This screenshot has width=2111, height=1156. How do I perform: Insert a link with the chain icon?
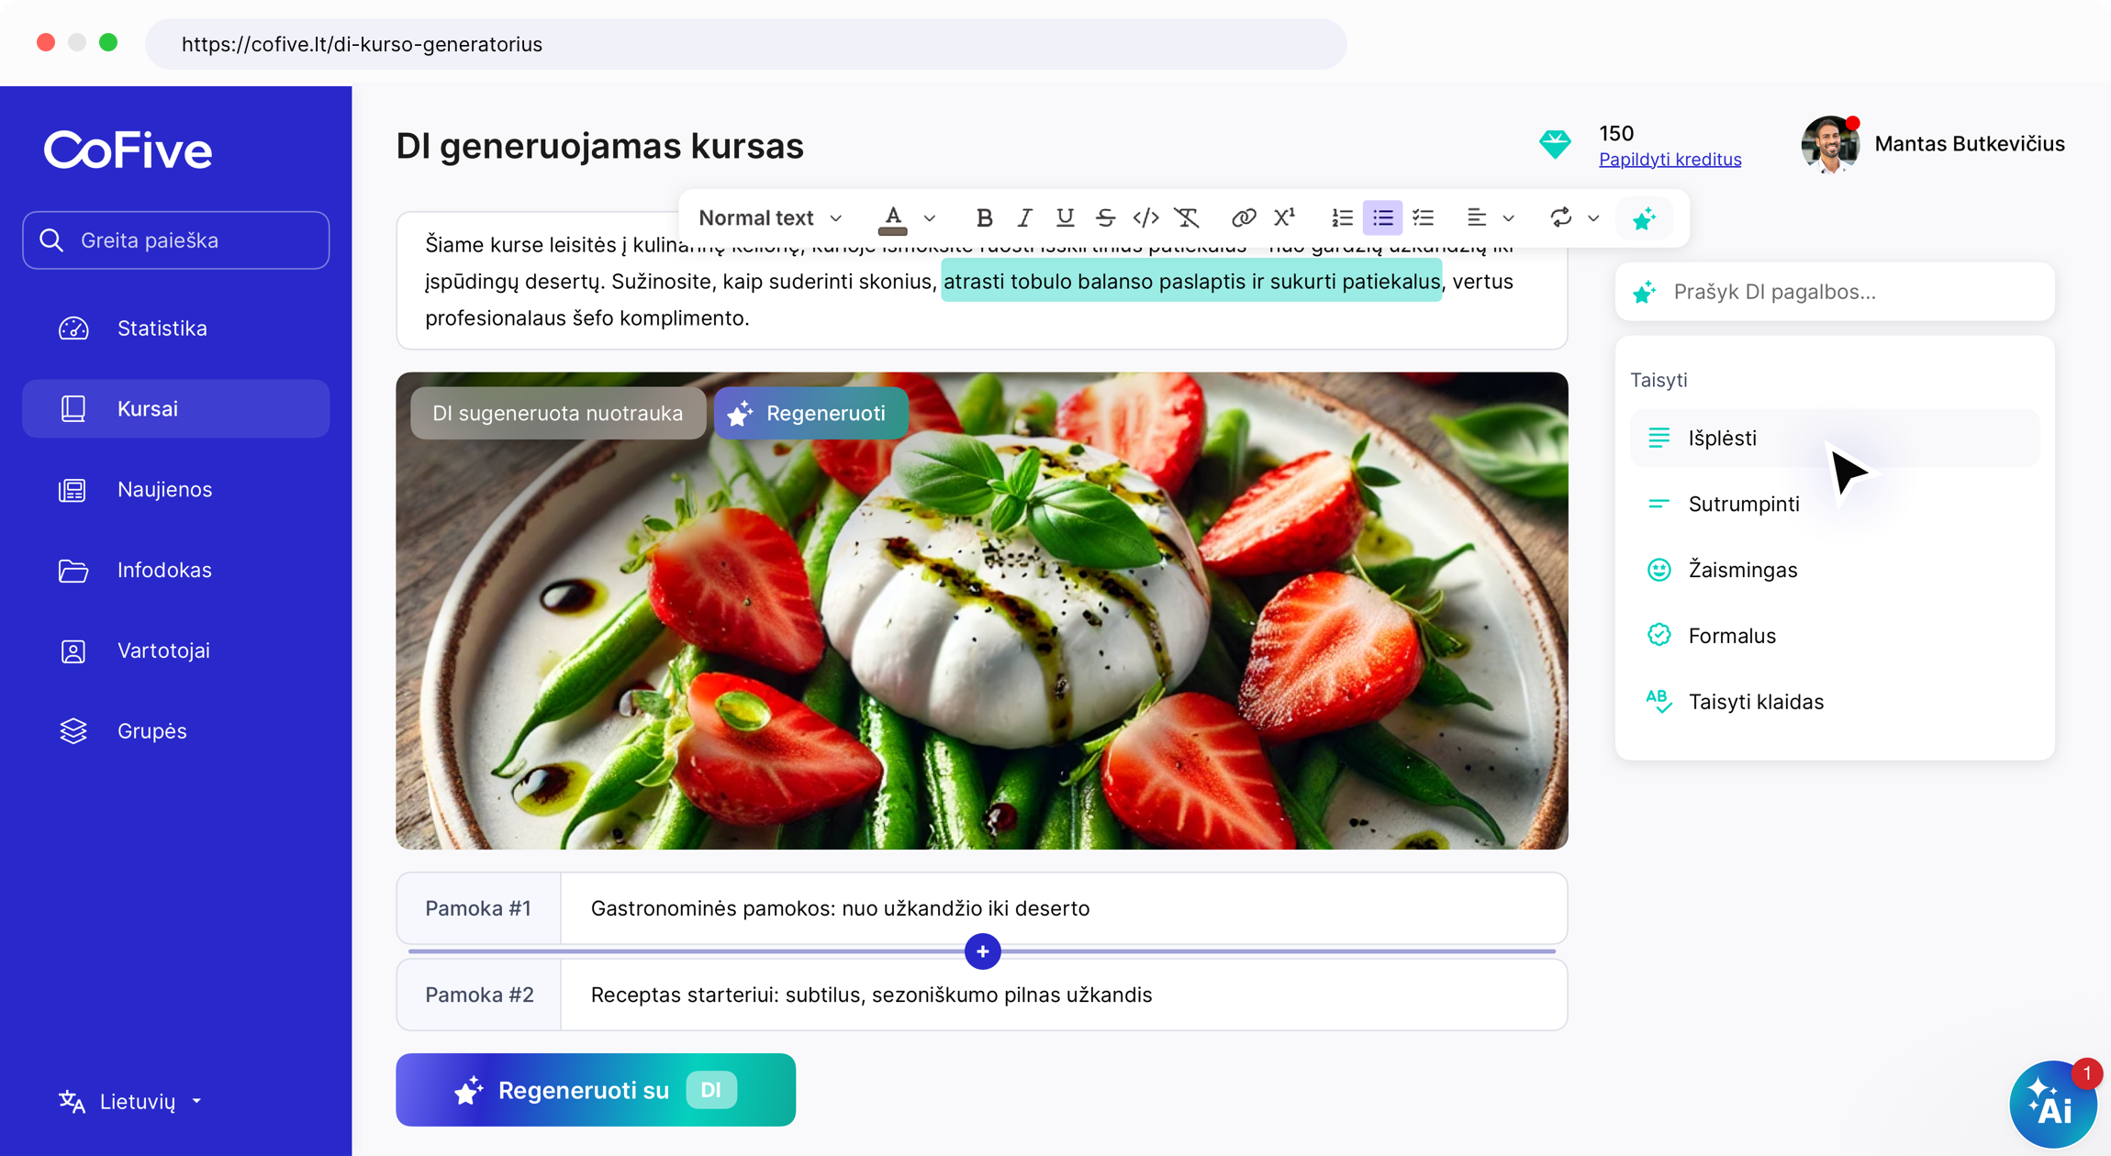[1243, 217]
